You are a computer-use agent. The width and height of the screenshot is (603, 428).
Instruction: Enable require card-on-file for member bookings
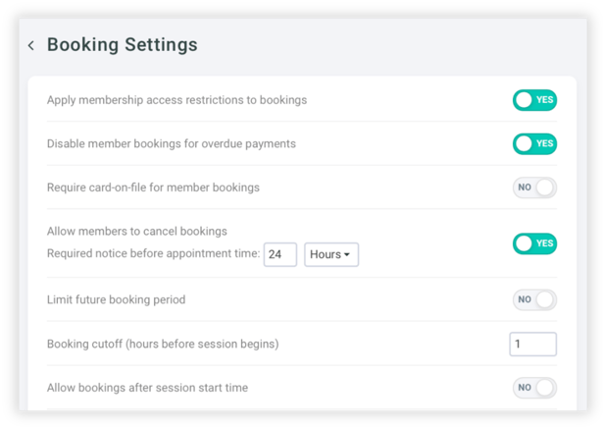pyautogui.click(x=534, y=187)
